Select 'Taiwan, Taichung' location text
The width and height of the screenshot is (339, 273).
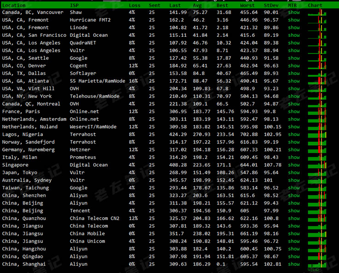[x=25, y=188]
